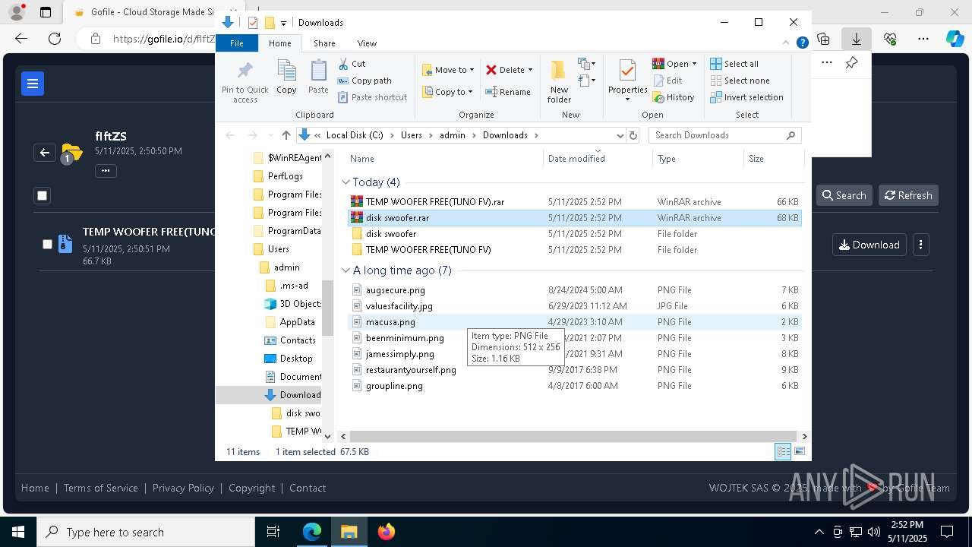Open Quick Access Toolbar customize dropdown
972x547 pixels.
tap(283, 23)
